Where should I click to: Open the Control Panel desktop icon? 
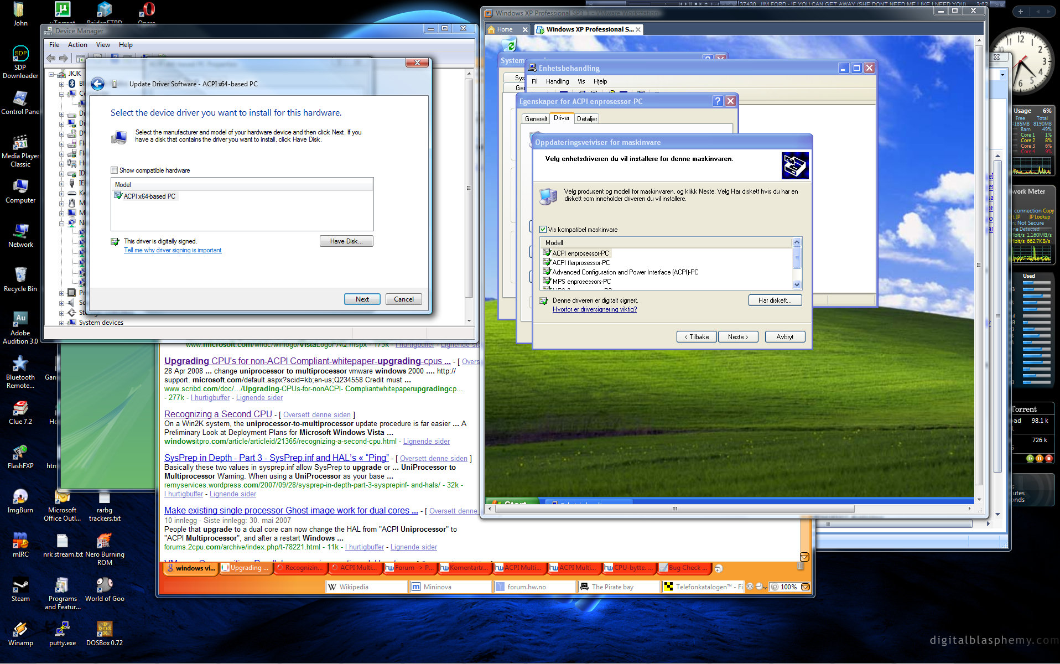pos(20,102)
